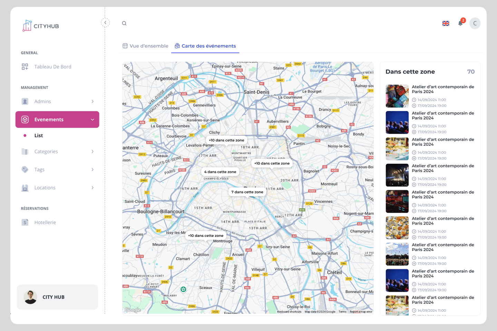
Task: Click "7 dans cette zone" map cluster
Action: pyautogui.click(x=247, y=192)
